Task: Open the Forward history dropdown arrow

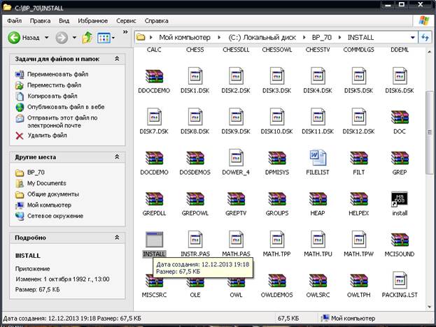Action: (x=74, y=38)
